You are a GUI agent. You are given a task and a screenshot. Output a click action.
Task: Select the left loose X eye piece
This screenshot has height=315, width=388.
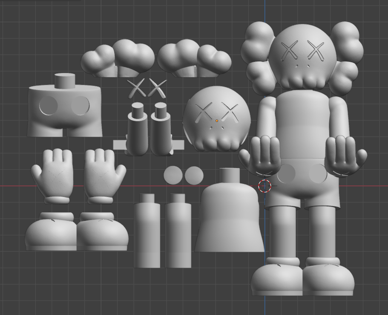pyautogui.click(x=136, y=88)
